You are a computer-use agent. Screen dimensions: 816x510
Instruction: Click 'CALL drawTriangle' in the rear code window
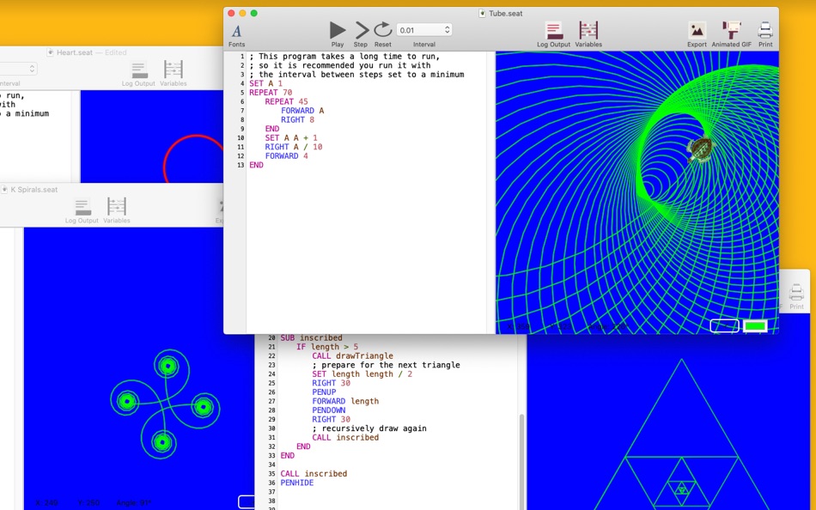click(x=352, y=356)
